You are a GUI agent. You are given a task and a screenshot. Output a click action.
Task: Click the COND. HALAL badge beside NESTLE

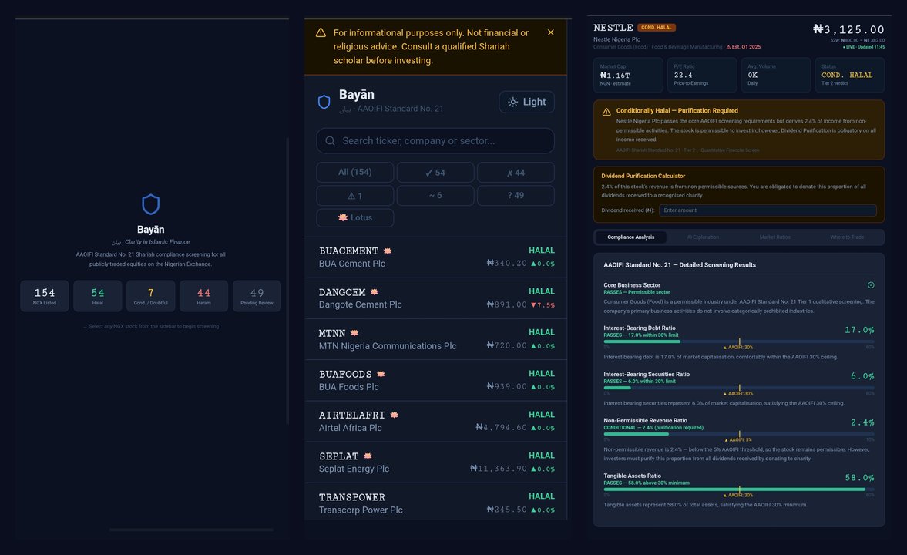(x=657, y=27)
